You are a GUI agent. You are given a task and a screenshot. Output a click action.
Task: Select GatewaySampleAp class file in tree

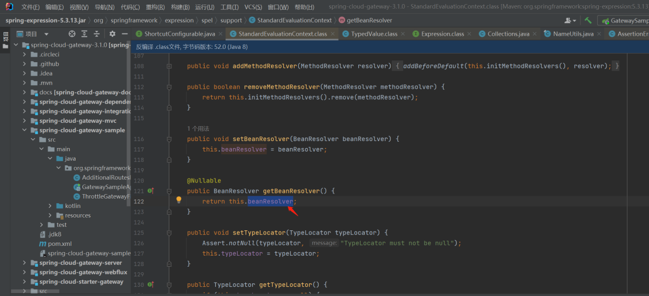102,187
